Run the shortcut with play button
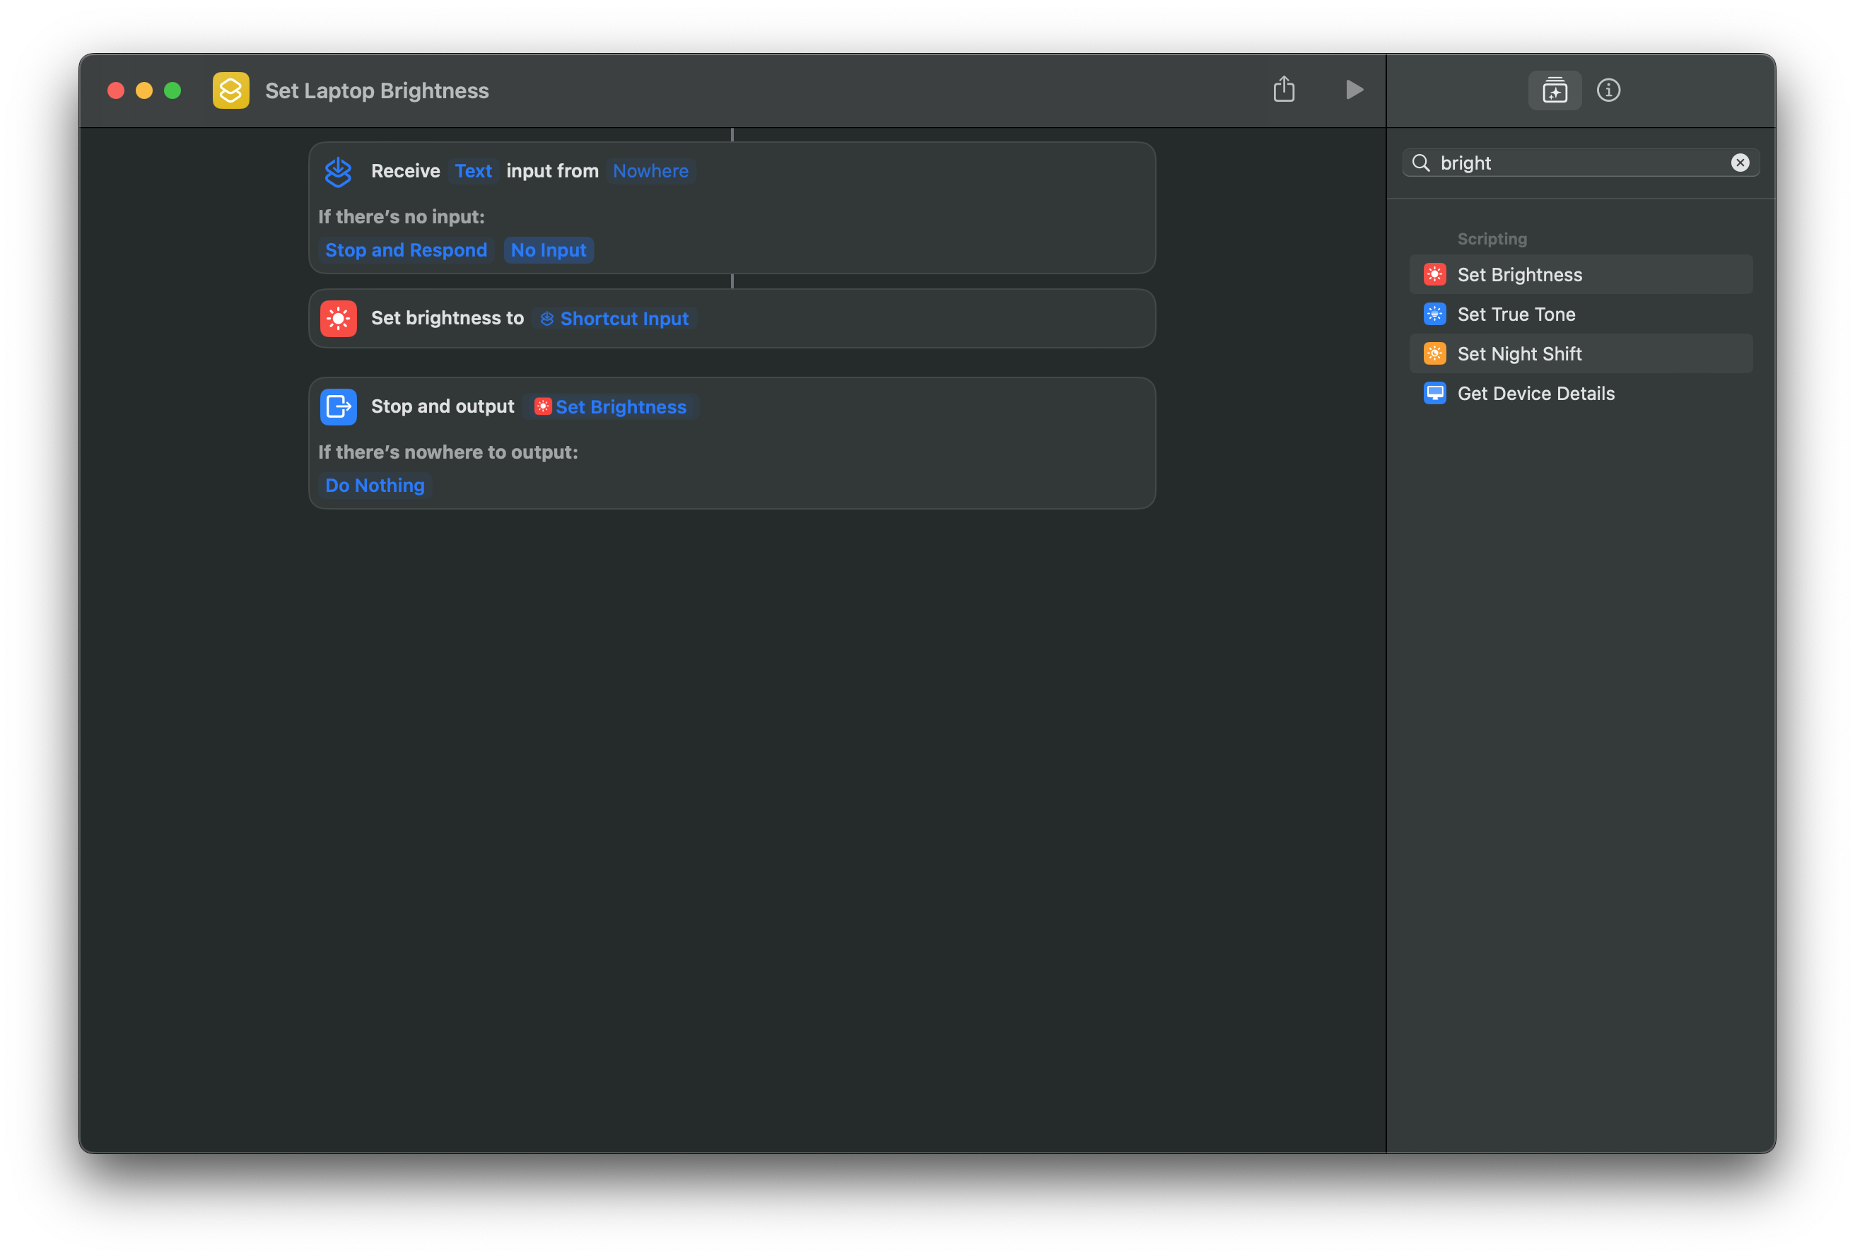 point(1354,89)
